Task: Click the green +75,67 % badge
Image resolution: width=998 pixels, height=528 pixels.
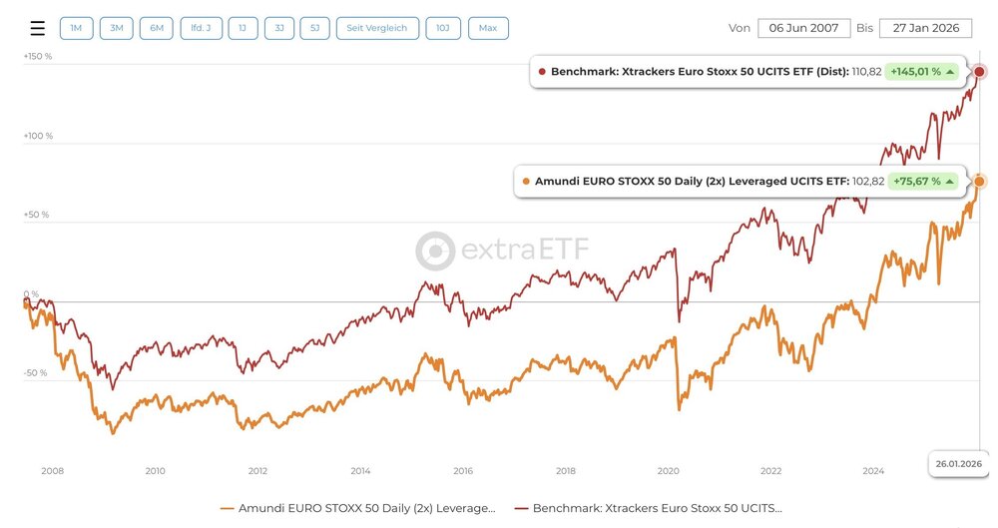Action: (923, 182)
